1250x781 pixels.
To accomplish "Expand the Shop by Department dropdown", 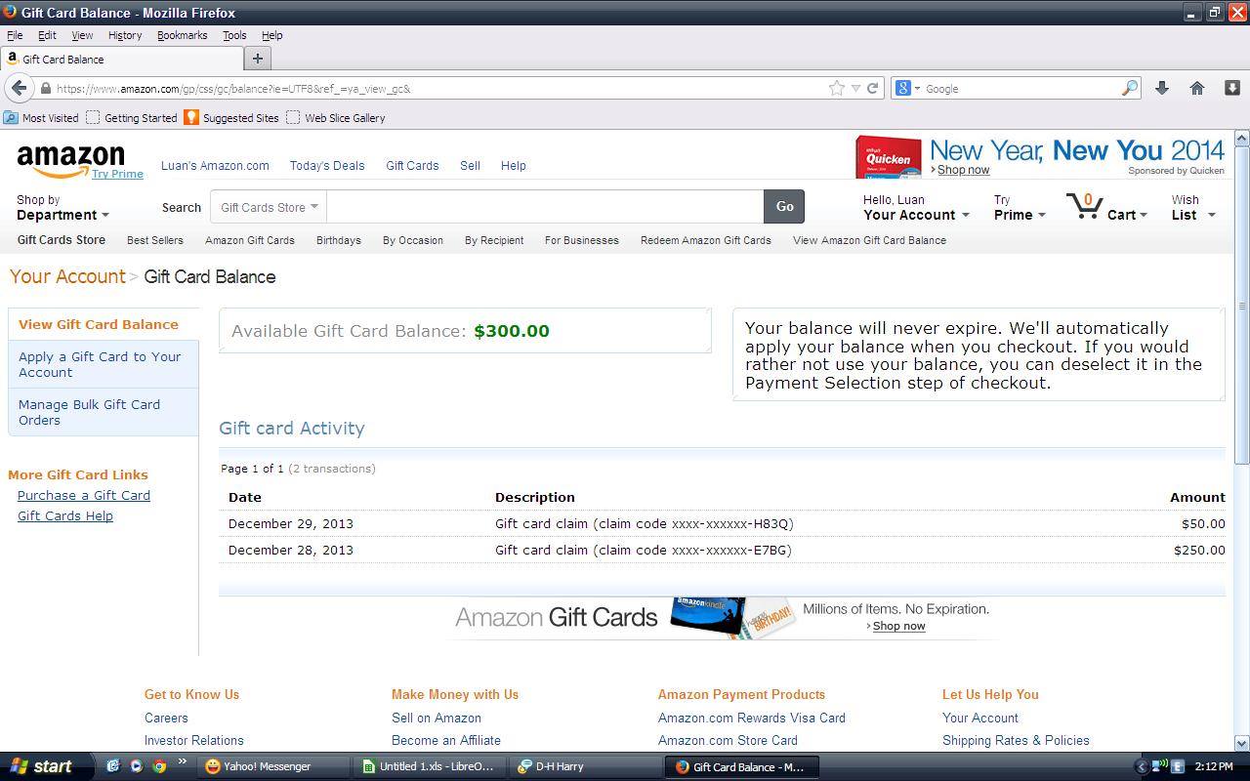I will pyautogui.click(x=62, y=207).
